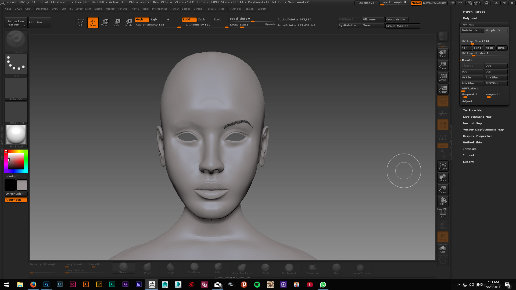
Task: Open the Standard brush thumbnail picker
Action: [x=16, y=42]
